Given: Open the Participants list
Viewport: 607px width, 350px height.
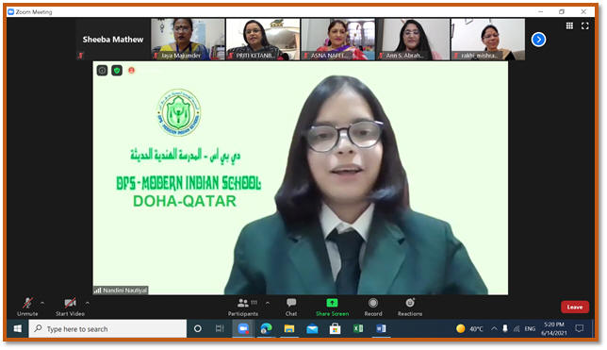Looking at the screenshot, I should click(x=243, y=307).
